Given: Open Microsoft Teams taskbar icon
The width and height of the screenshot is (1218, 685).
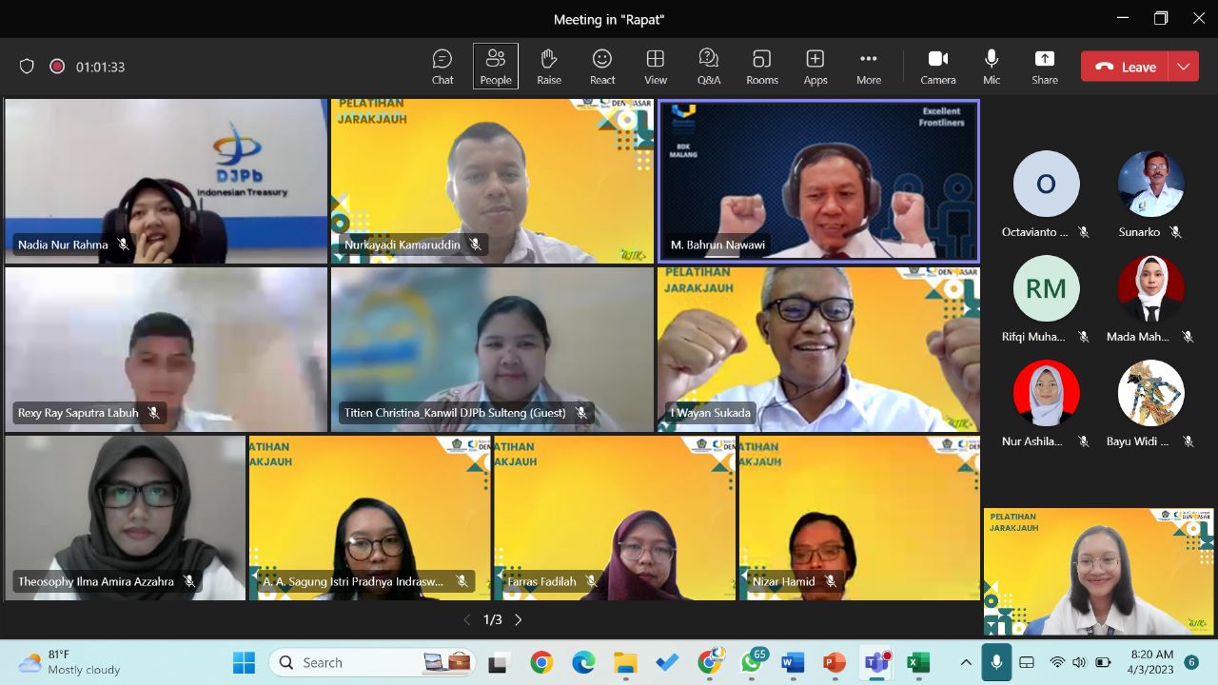Looking at the screenshot, I should click(876, 662).
